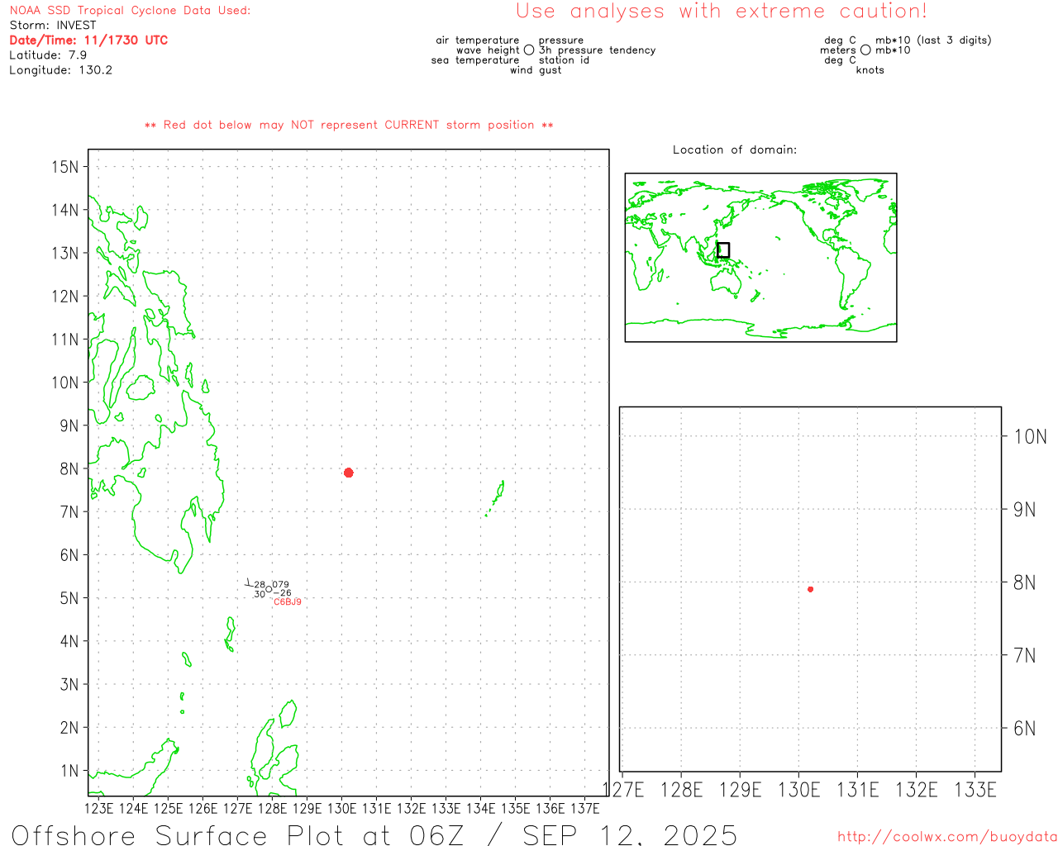Click the 'Latitude: 7.9' text

(x=48, y=55)
